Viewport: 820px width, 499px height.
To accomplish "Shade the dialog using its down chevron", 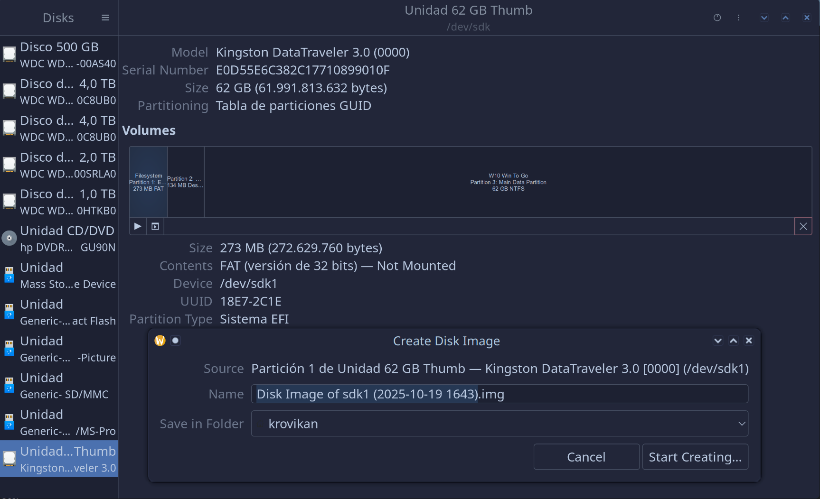I will pyautogui.click(x=718, y=341).
